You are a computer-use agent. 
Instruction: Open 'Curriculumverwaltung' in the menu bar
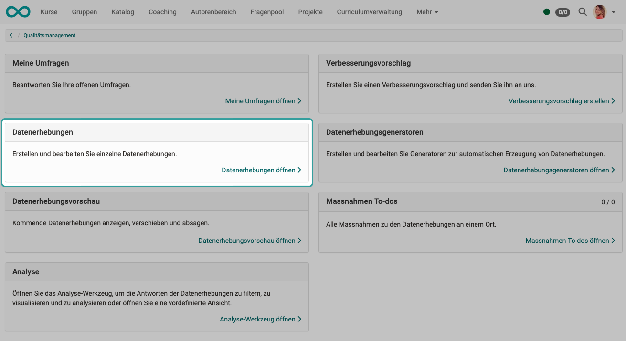pos(369,12)
